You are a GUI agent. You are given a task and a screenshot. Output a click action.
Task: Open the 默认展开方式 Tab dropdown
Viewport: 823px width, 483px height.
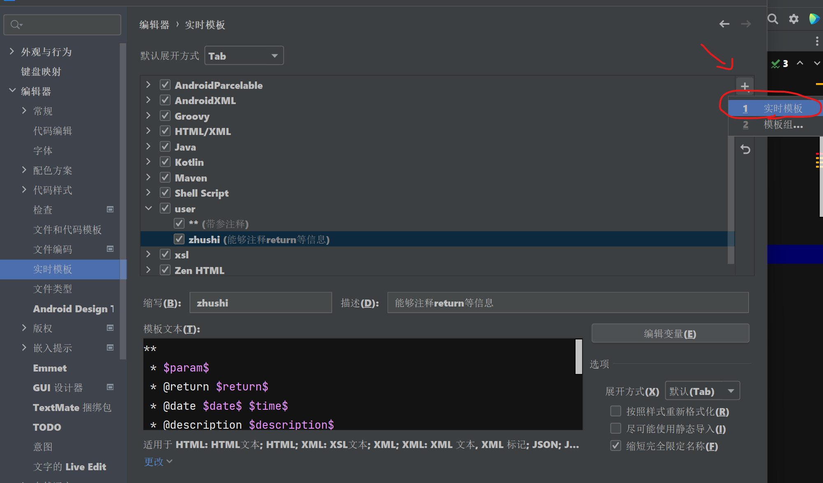pyautogui.click(x=244, y=56)
